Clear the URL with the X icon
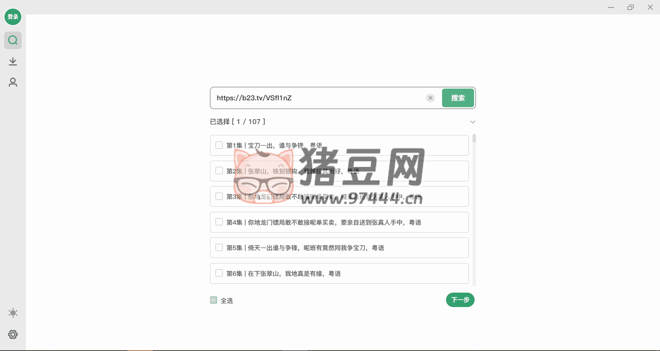This screenshot has height=351, width=660. [430, 98]
